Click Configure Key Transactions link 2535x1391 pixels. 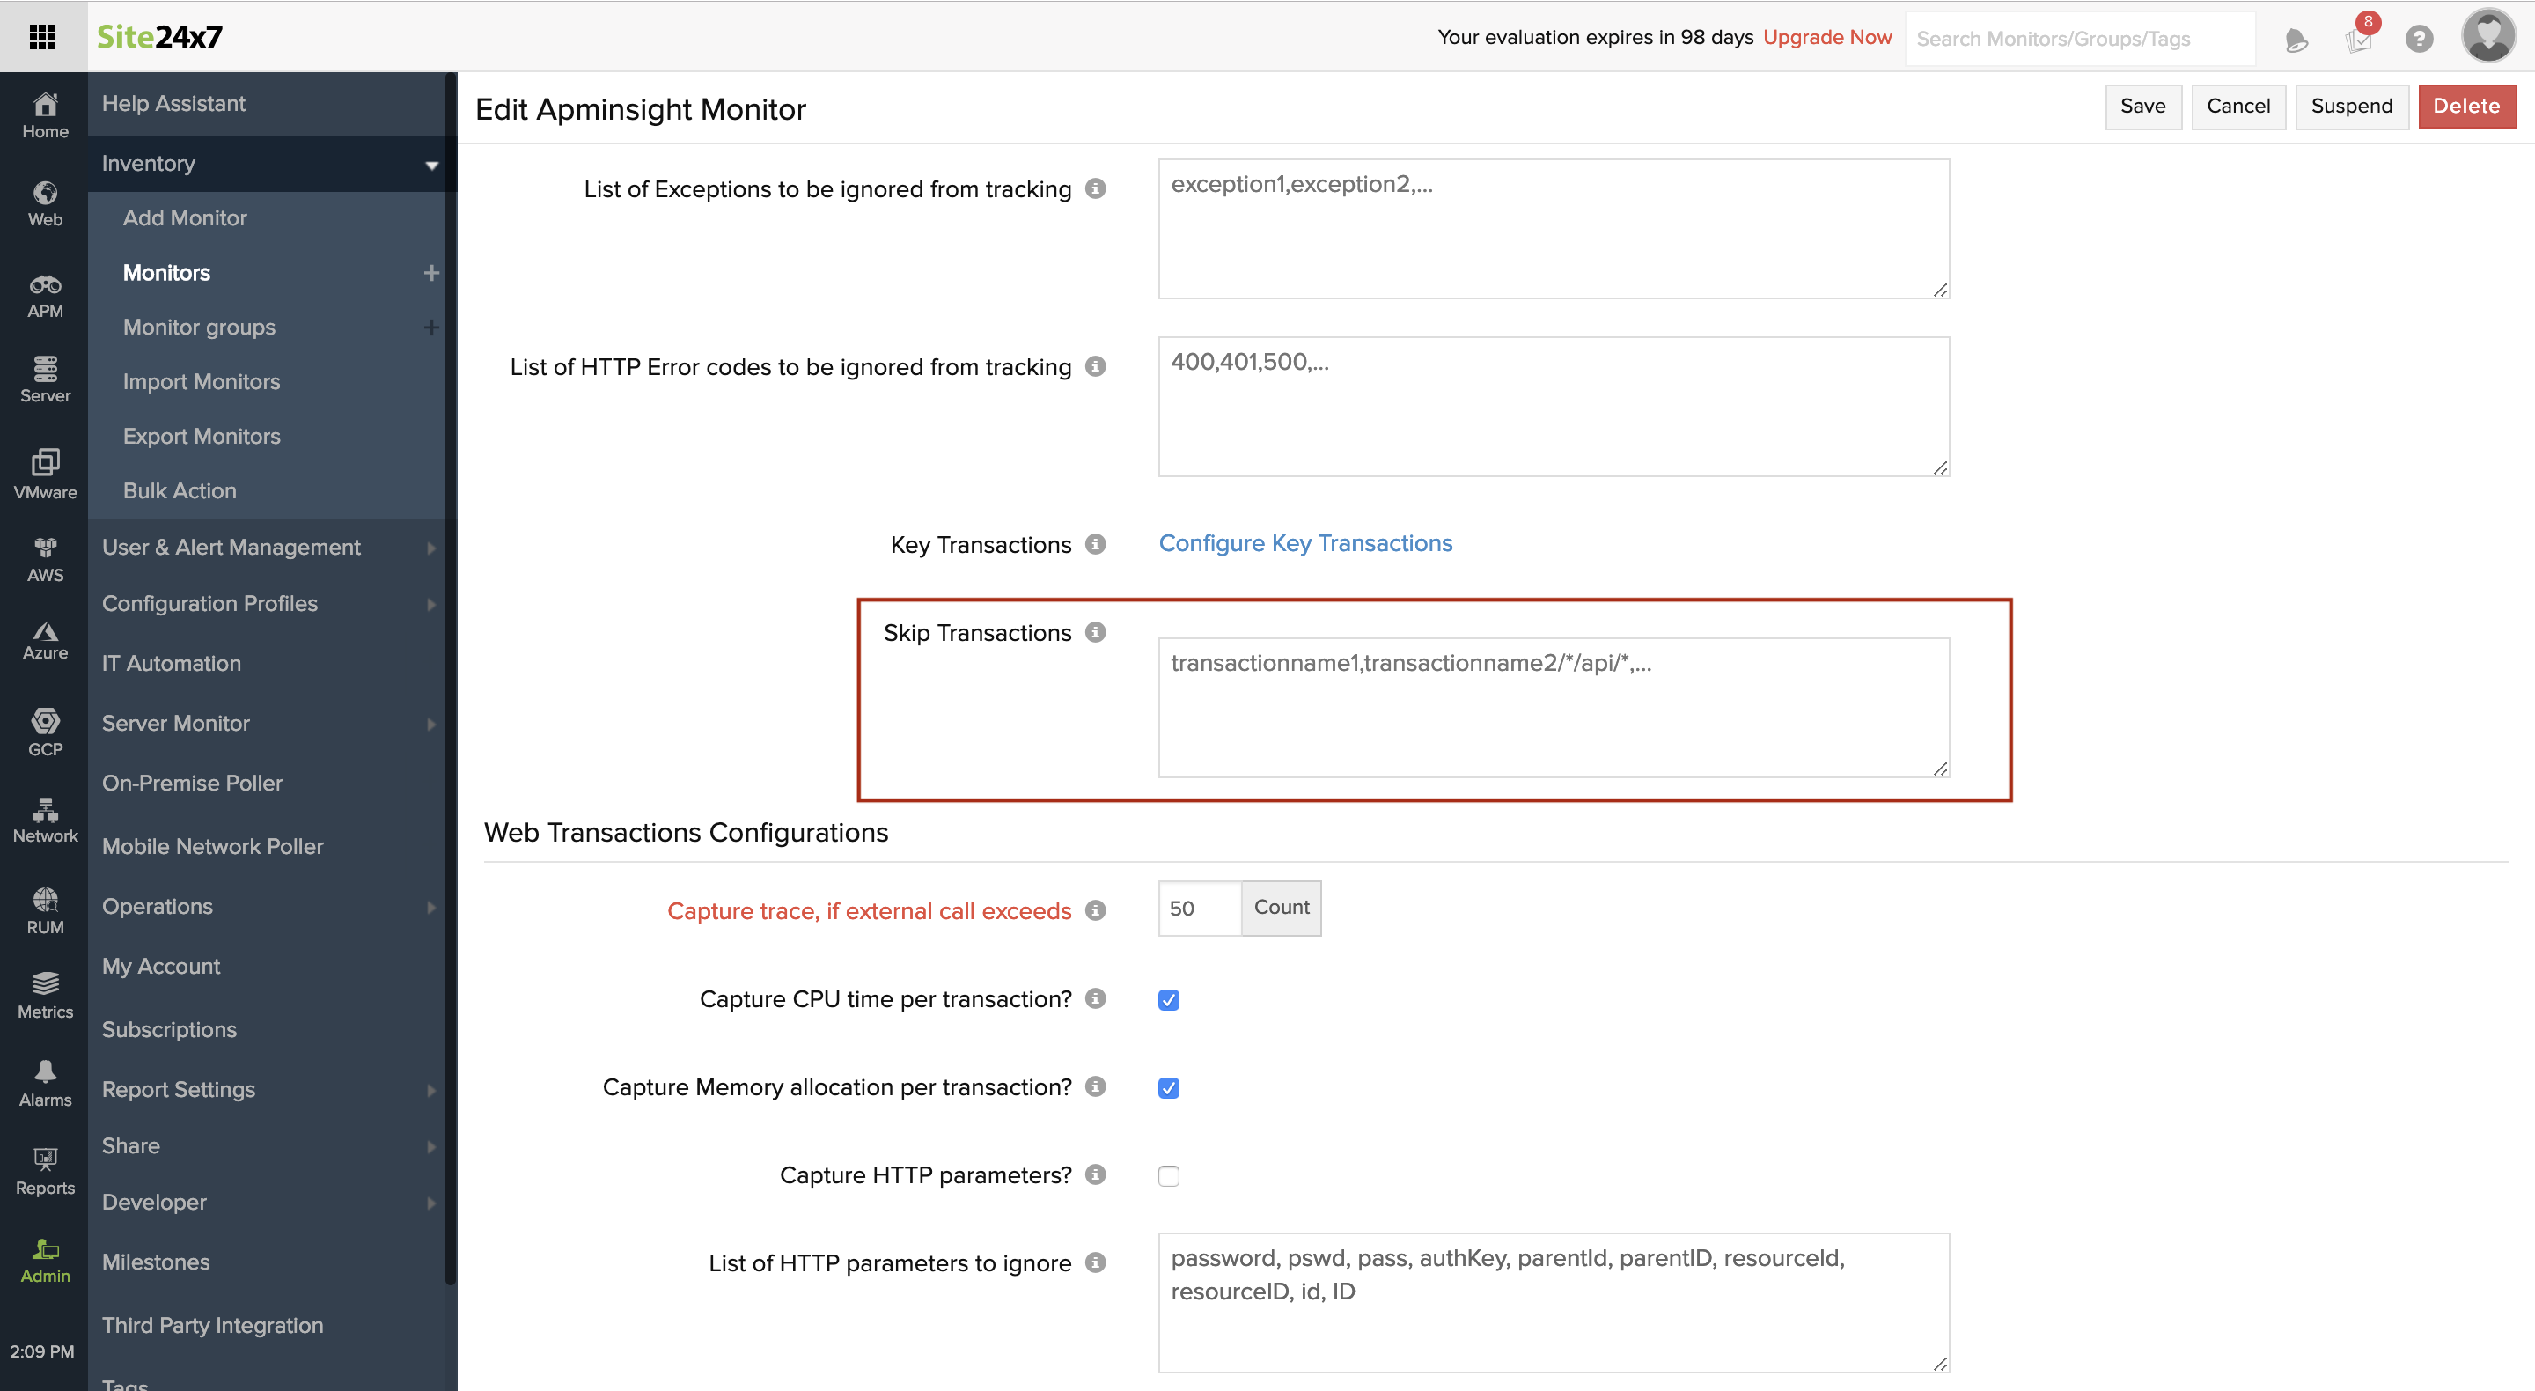(x=1304, y=542)
